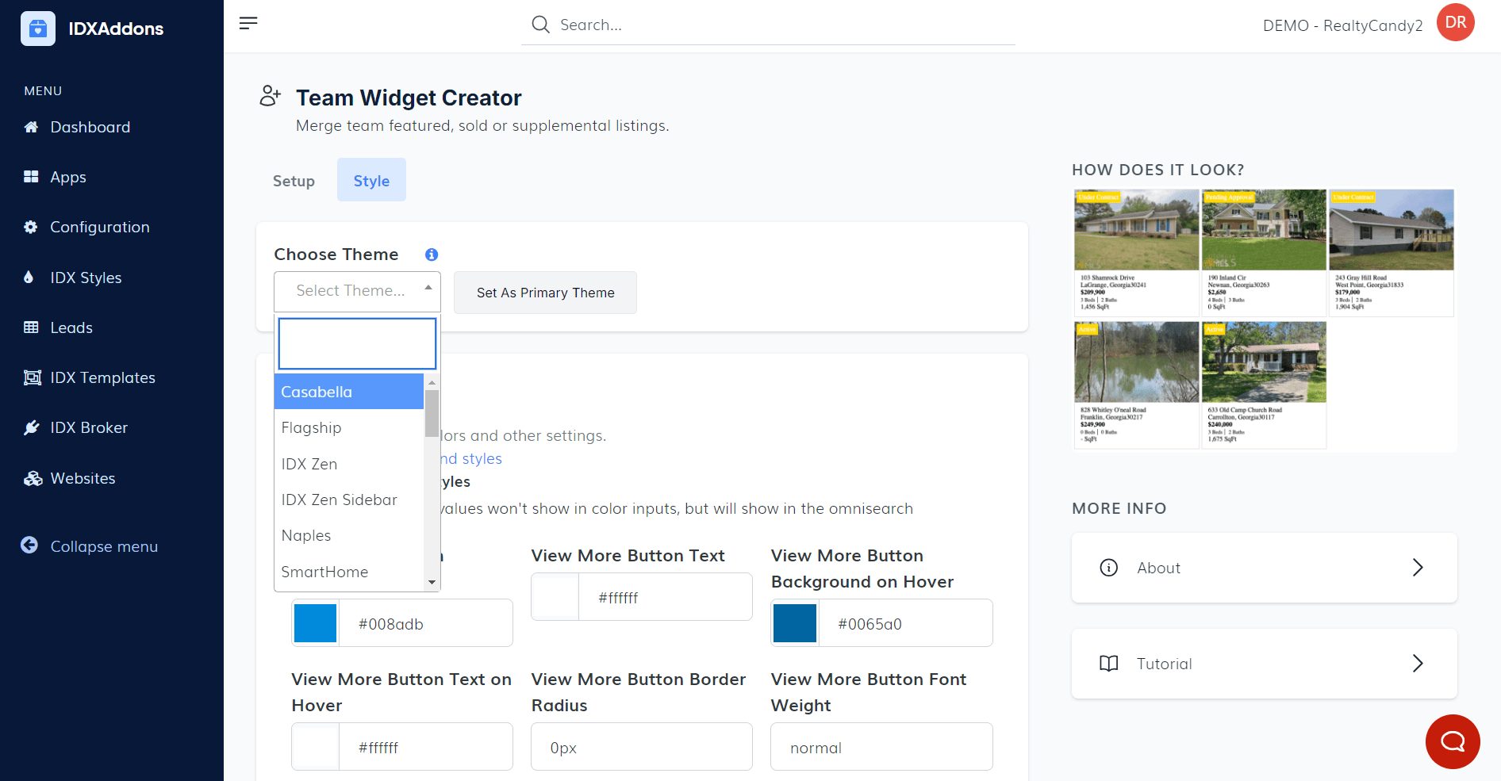1501x781 pixels.
Task: Expand the Tutorial info panel
Action: pos(1263,664)
